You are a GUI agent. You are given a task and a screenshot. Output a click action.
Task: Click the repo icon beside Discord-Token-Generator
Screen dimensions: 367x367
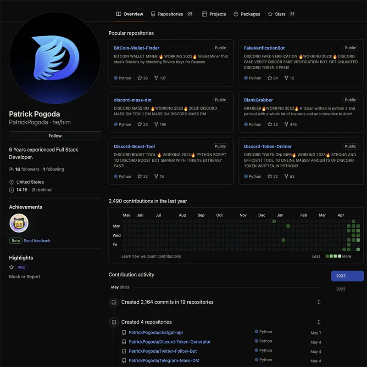124,342
